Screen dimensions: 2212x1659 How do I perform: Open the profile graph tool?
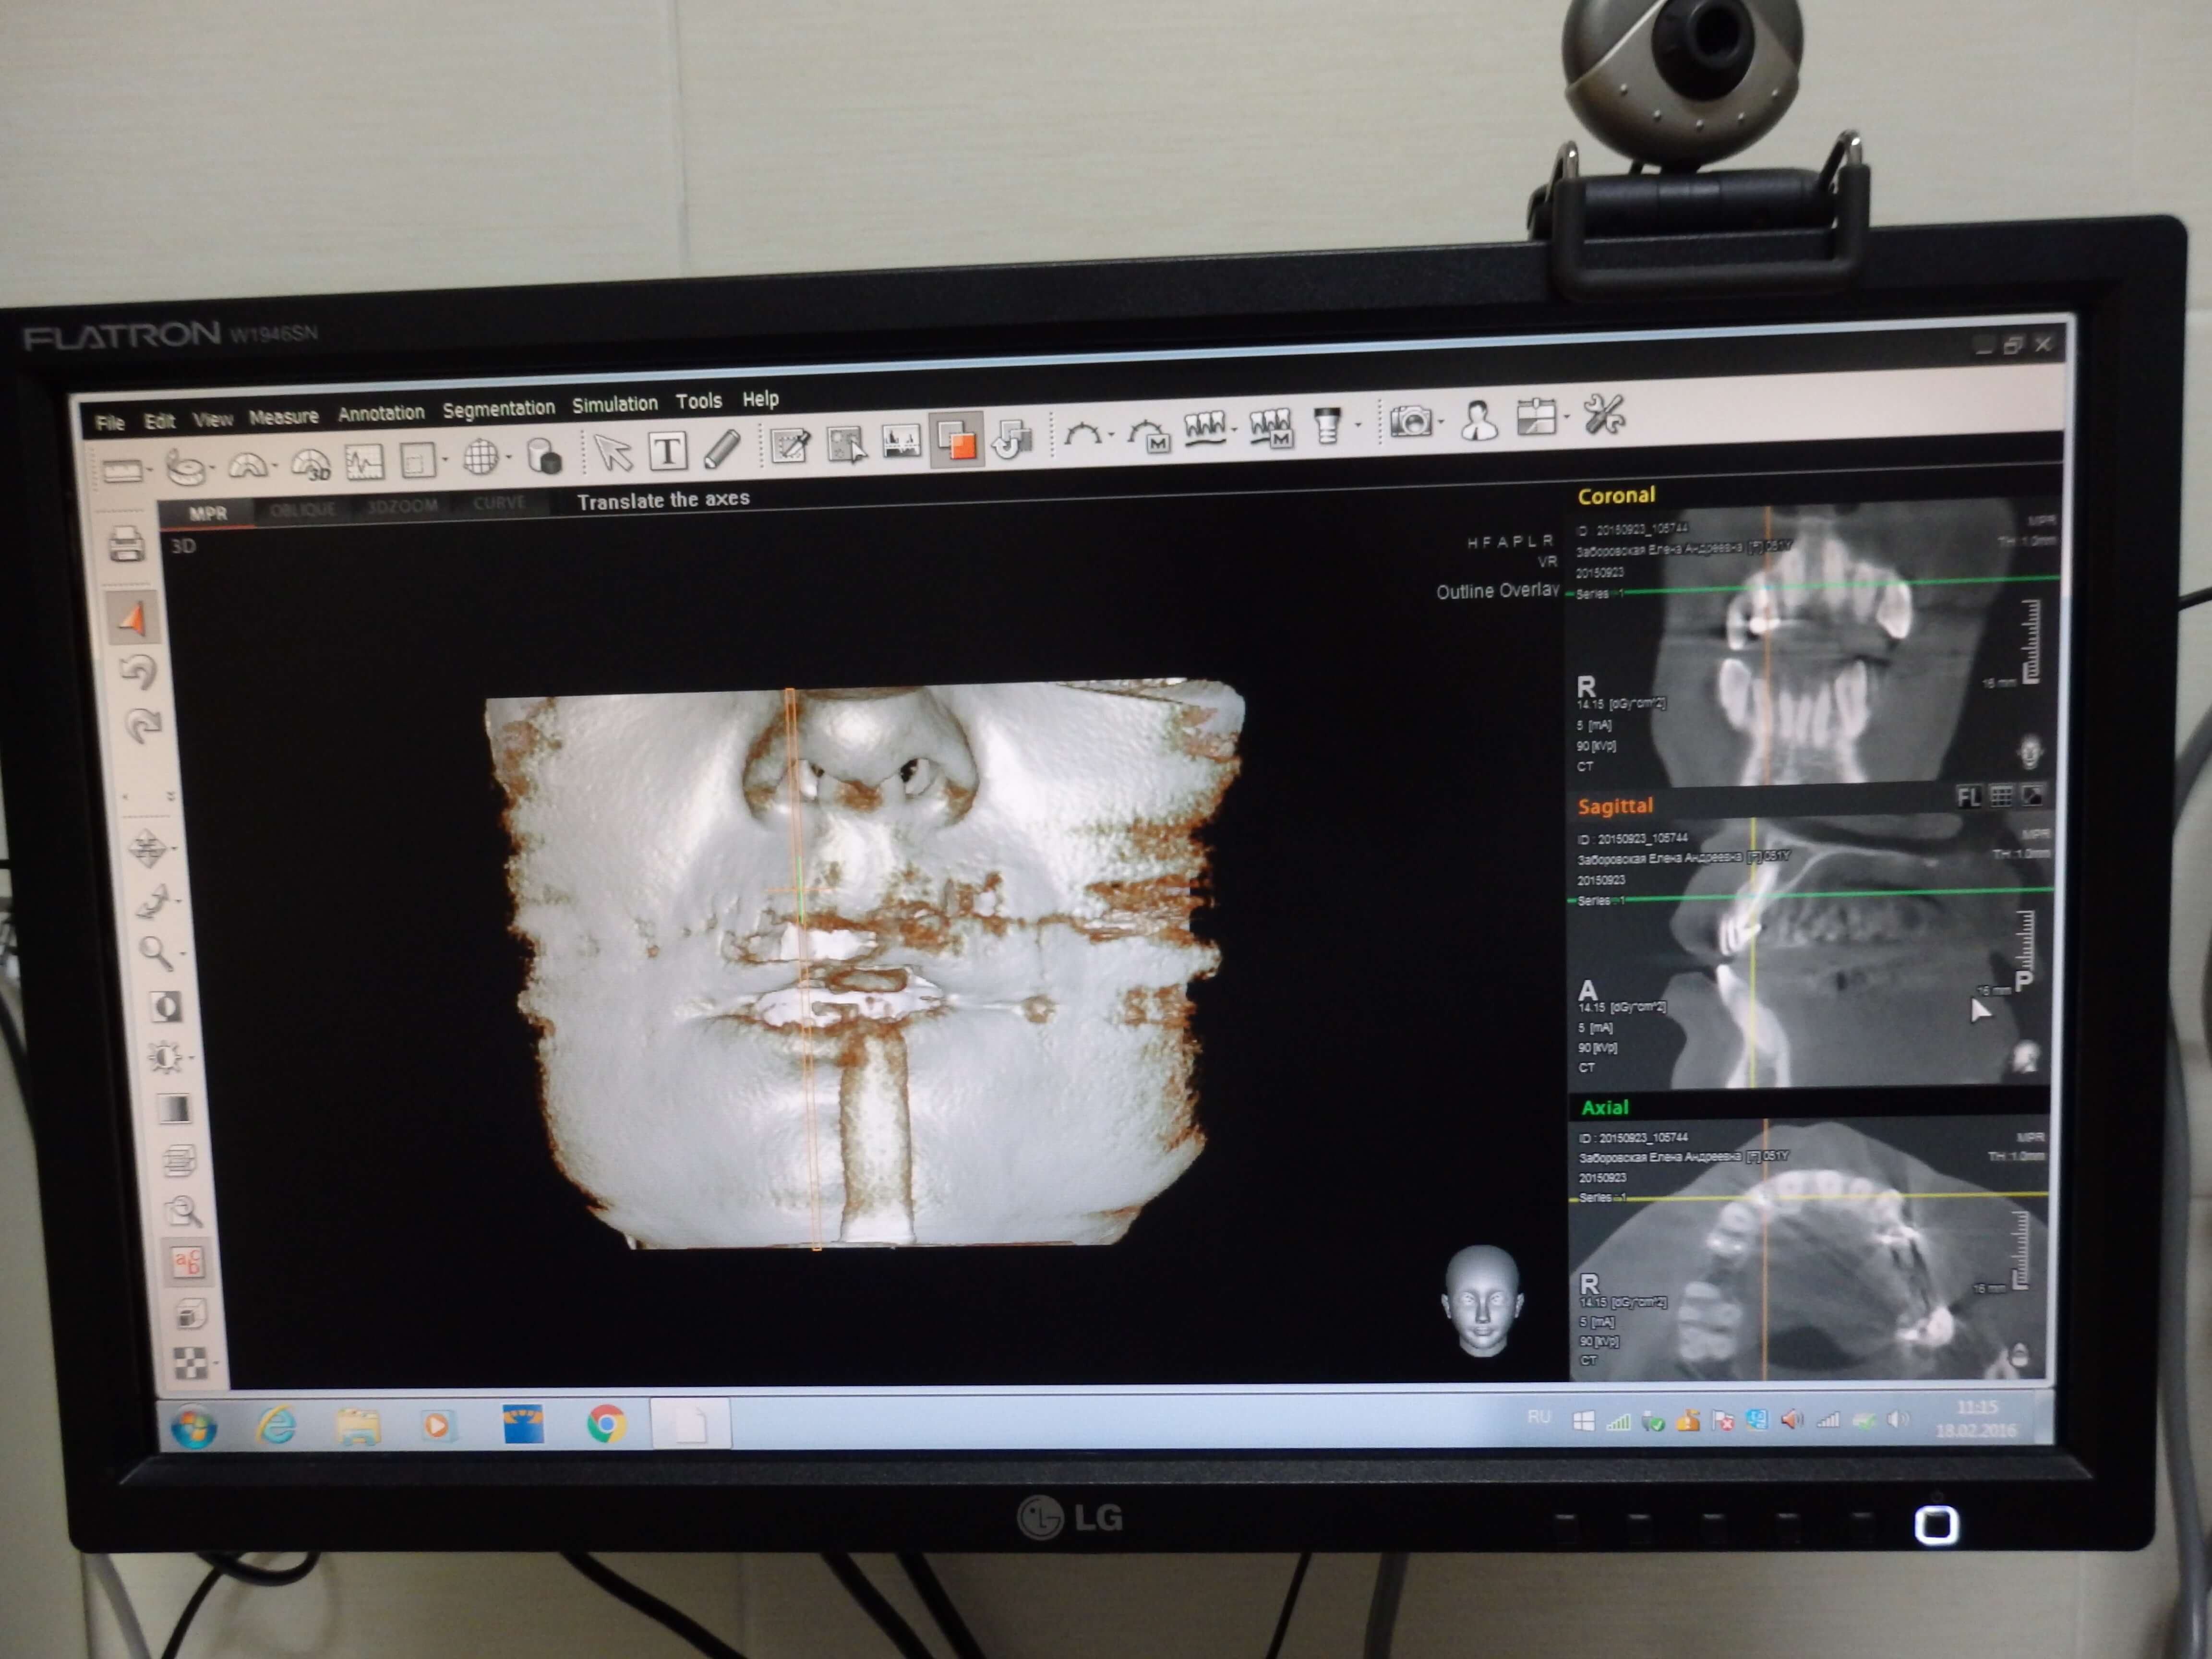[x=364, y=462]
